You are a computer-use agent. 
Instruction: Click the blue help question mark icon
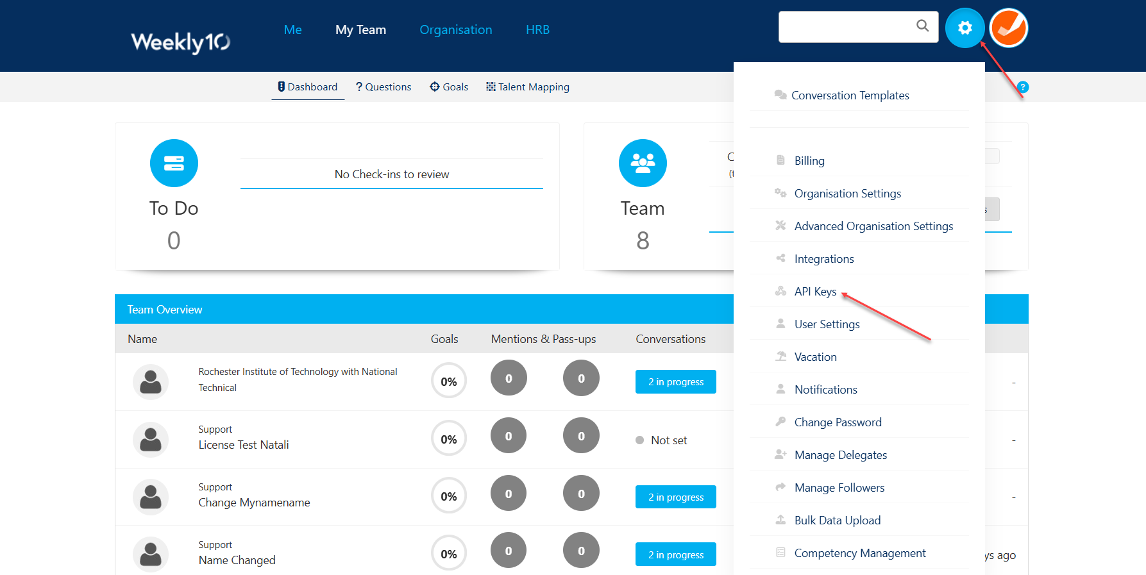(1023, 87)
